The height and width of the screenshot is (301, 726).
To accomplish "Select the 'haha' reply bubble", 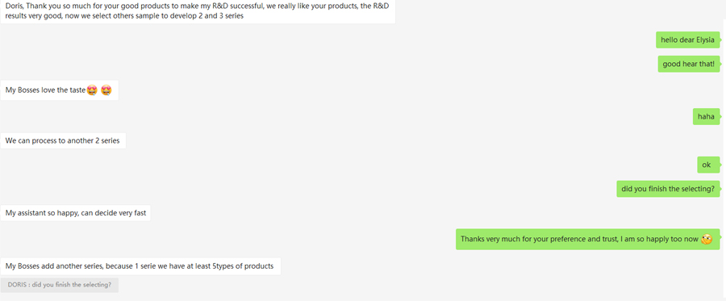I will point(706,116).
